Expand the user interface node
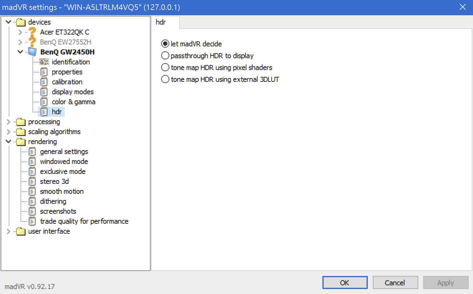Image resolution: width=473 pixels, height=294 pixels. pyautogui.click(x=9, y=231)
